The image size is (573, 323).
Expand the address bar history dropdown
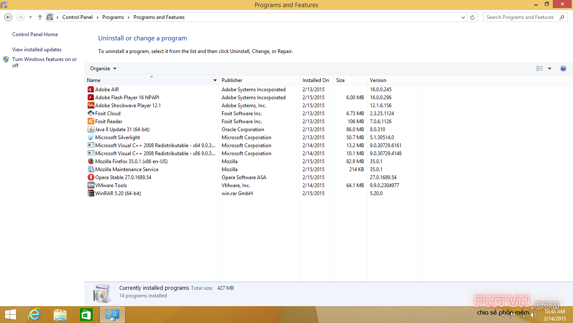tap(463, 17)
